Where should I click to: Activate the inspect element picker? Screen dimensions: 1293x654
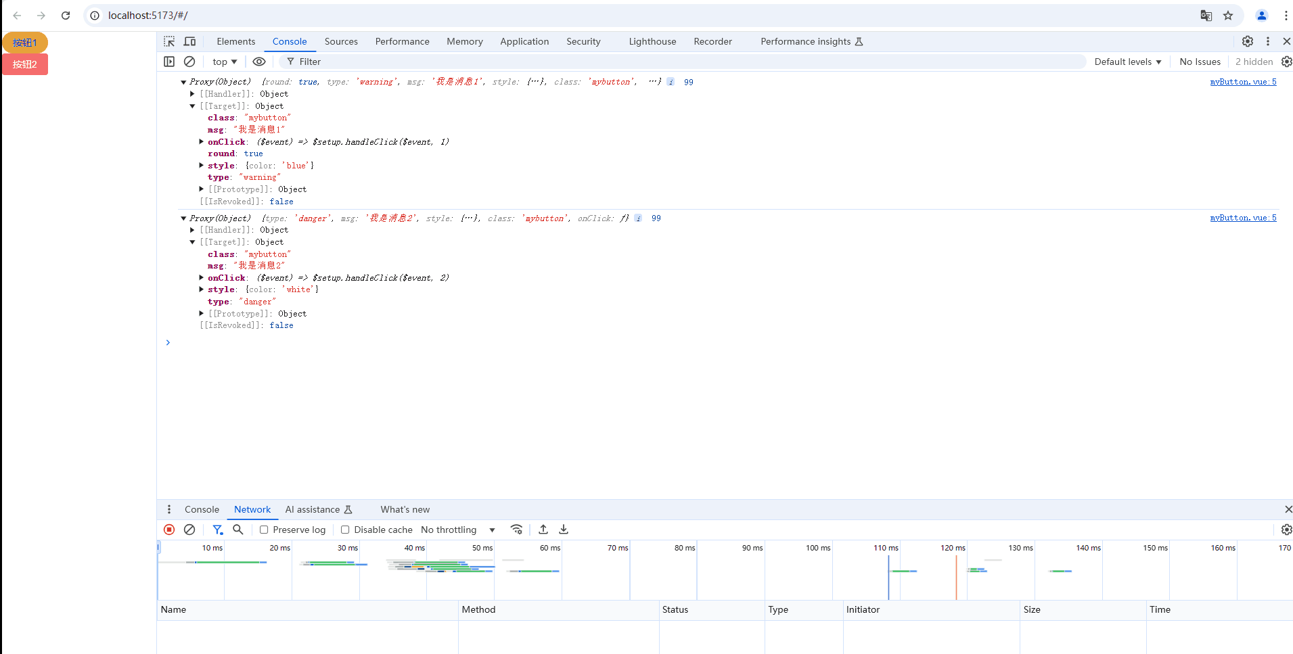tap(169, 41)
